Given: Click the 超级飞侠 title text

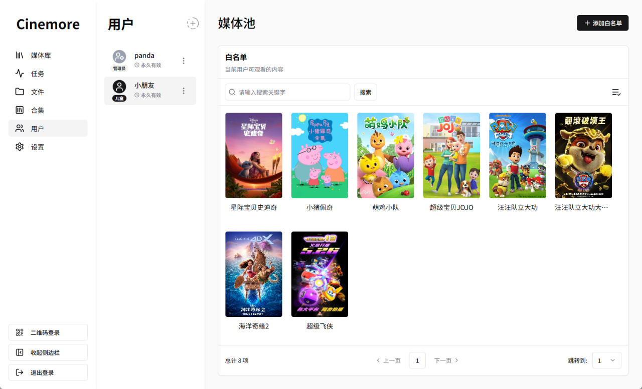Looking at the screenshot, I should click(319, 326).
